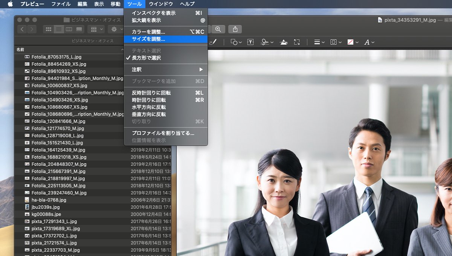Switch Finder to column view
The image size is (452, 256).
point(69,29)
